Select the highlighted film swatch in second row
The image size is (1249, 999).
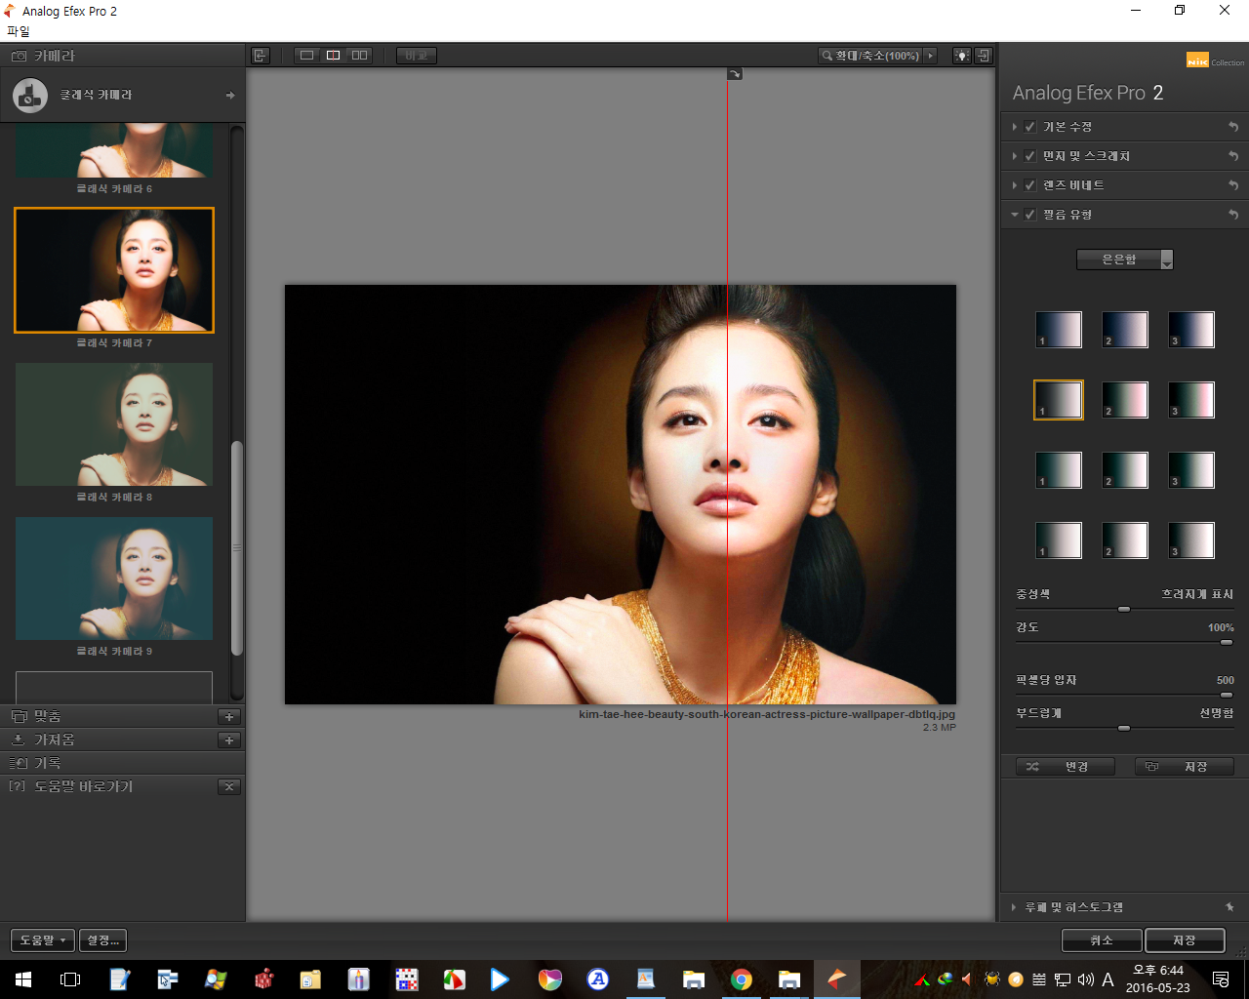1059,400
